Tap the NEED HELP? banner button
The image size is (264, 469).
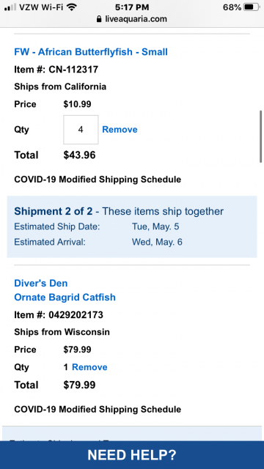point(132,455)
